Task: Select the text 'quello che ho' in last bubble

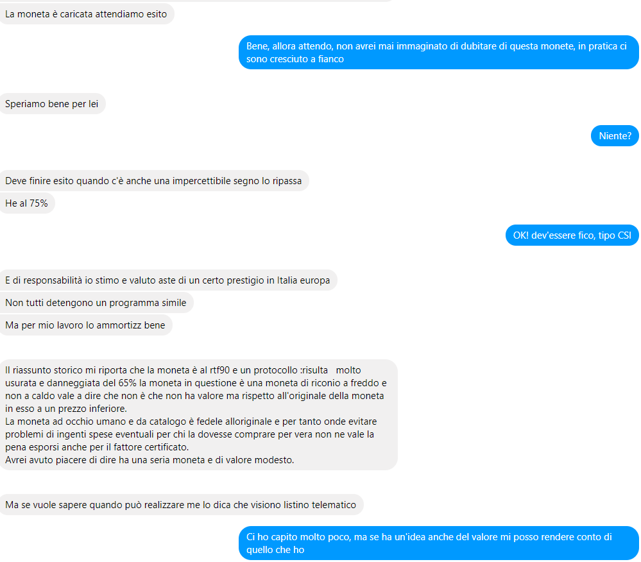Action: (275, 550)
